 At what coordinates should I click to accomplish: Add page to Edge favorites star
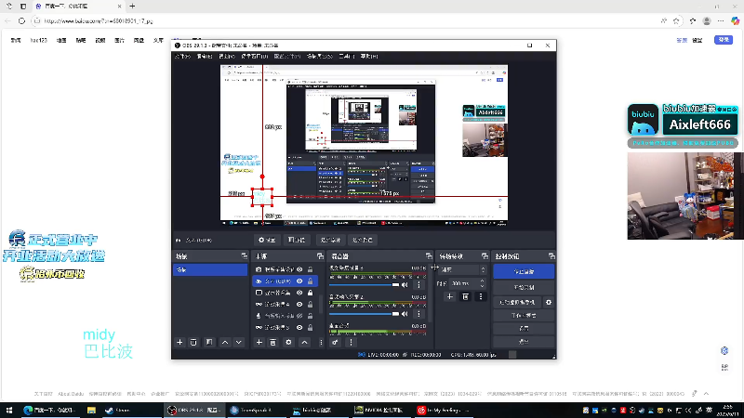click(x=676, y=20)
